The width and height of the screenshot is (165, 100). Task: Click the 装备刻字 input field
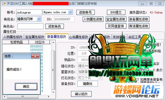88,84
